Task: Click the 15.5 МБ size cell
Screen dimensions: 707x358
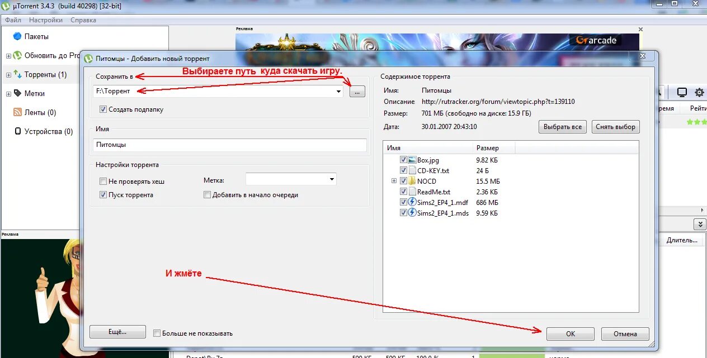Action: coord(488,181)
